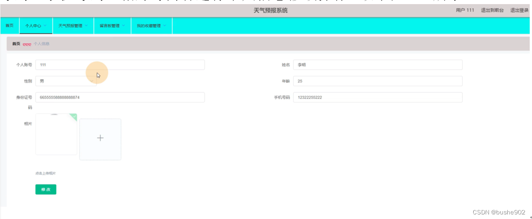Open the 首页 menu item
Viewport: 532px width, 219px height.
10,26
